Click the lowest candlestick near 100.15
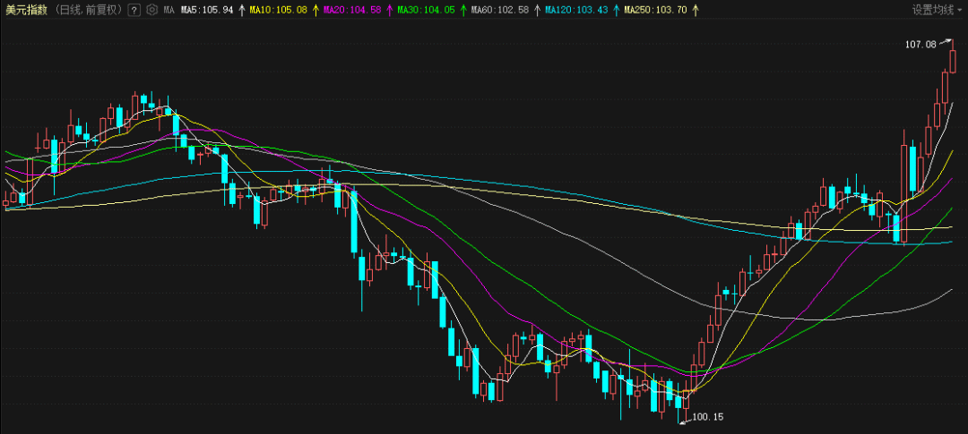Viewport: 968px width, 434px height. pos(678,403)
